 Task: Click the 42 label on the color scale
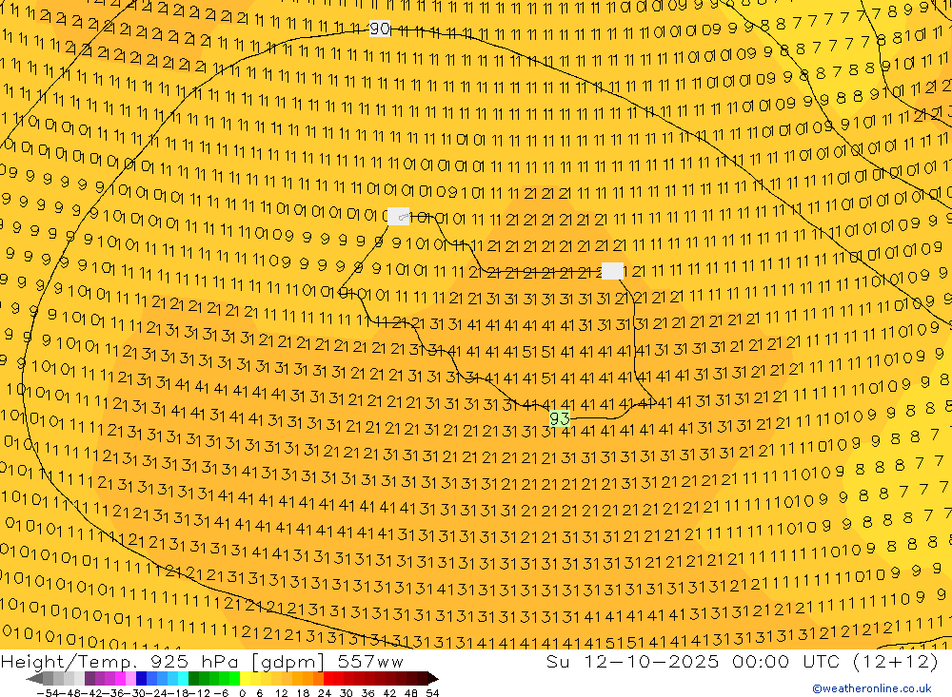tap(389, 693)
